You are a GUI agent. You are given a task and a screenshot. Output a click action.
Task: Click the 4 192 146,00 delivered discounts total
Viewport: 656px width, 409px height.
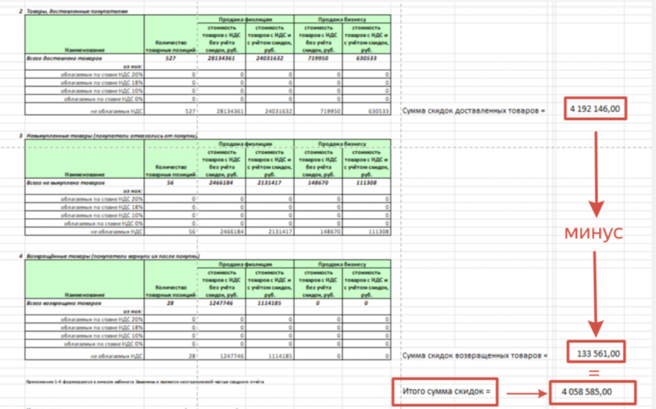tap(595, 109)
